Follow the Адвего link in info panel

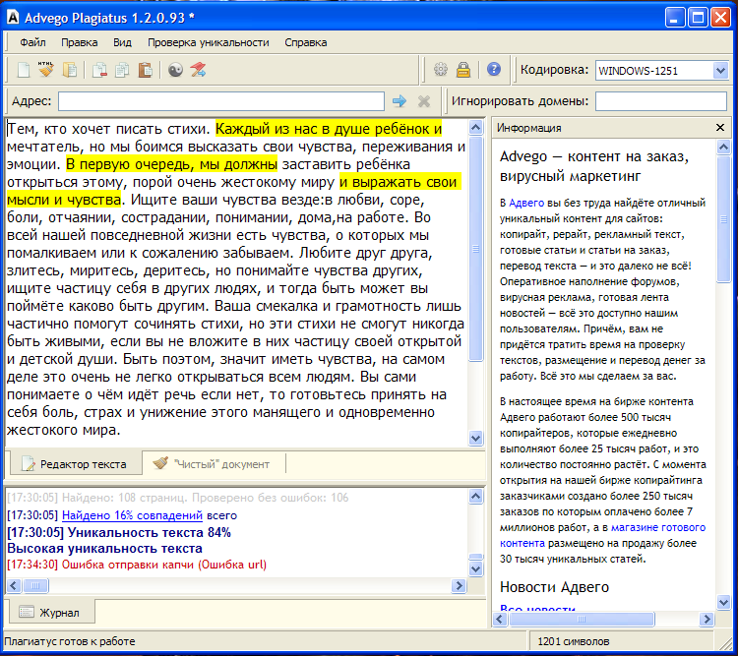526,203
